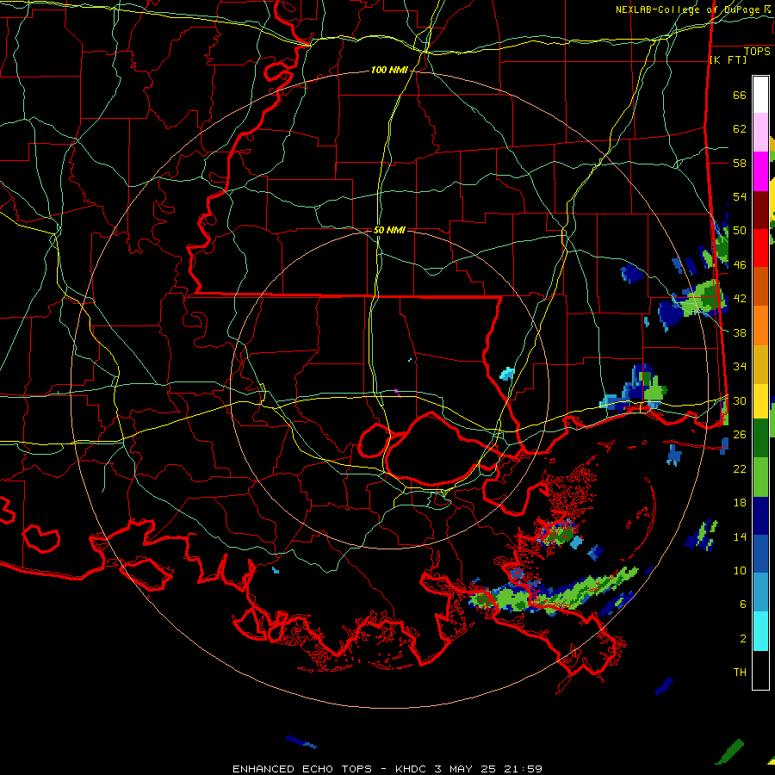Click the legend value '18'

coord(740,503)
